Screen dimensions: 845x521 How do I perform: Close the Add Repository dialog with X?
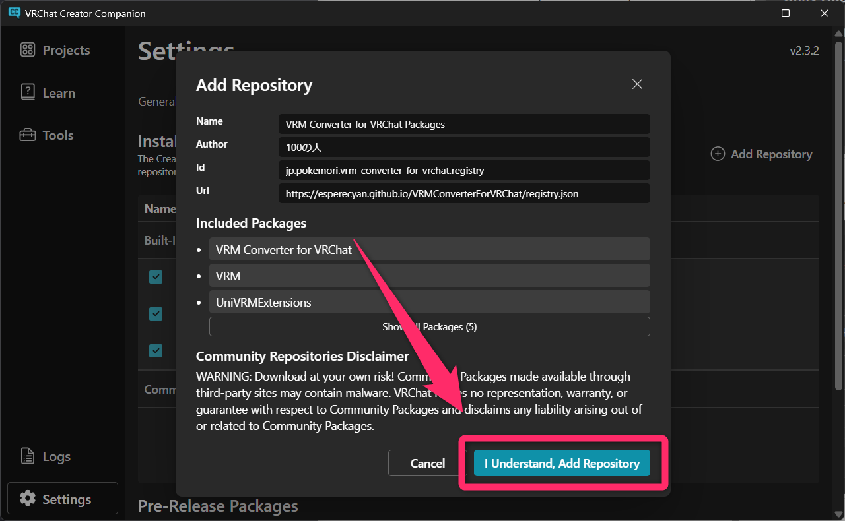pos(637,84)
